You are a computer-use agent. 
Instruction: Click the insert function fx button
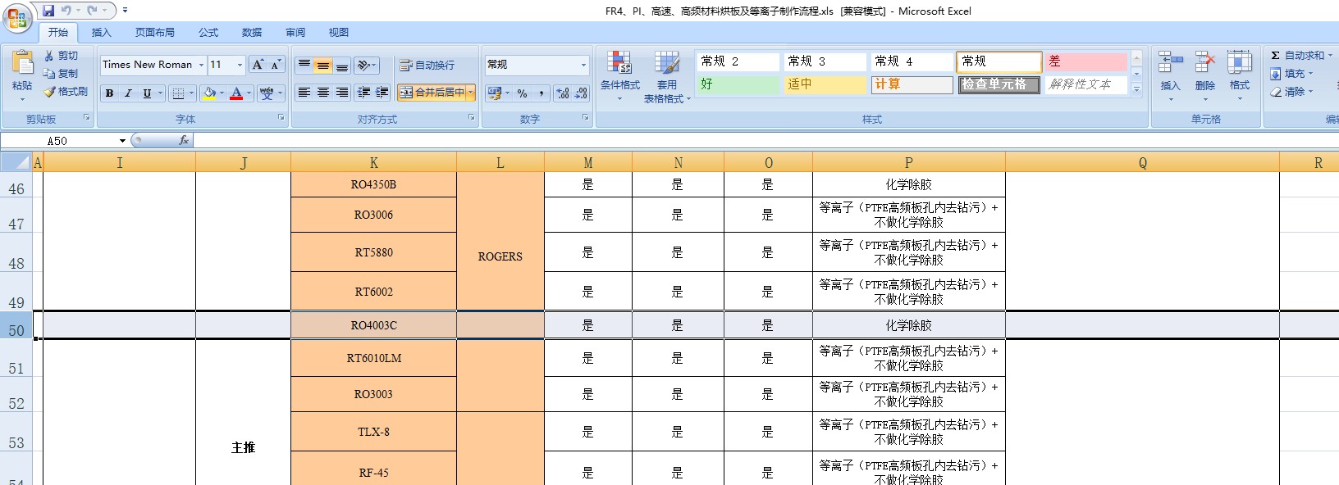click(x=184, y=141)
